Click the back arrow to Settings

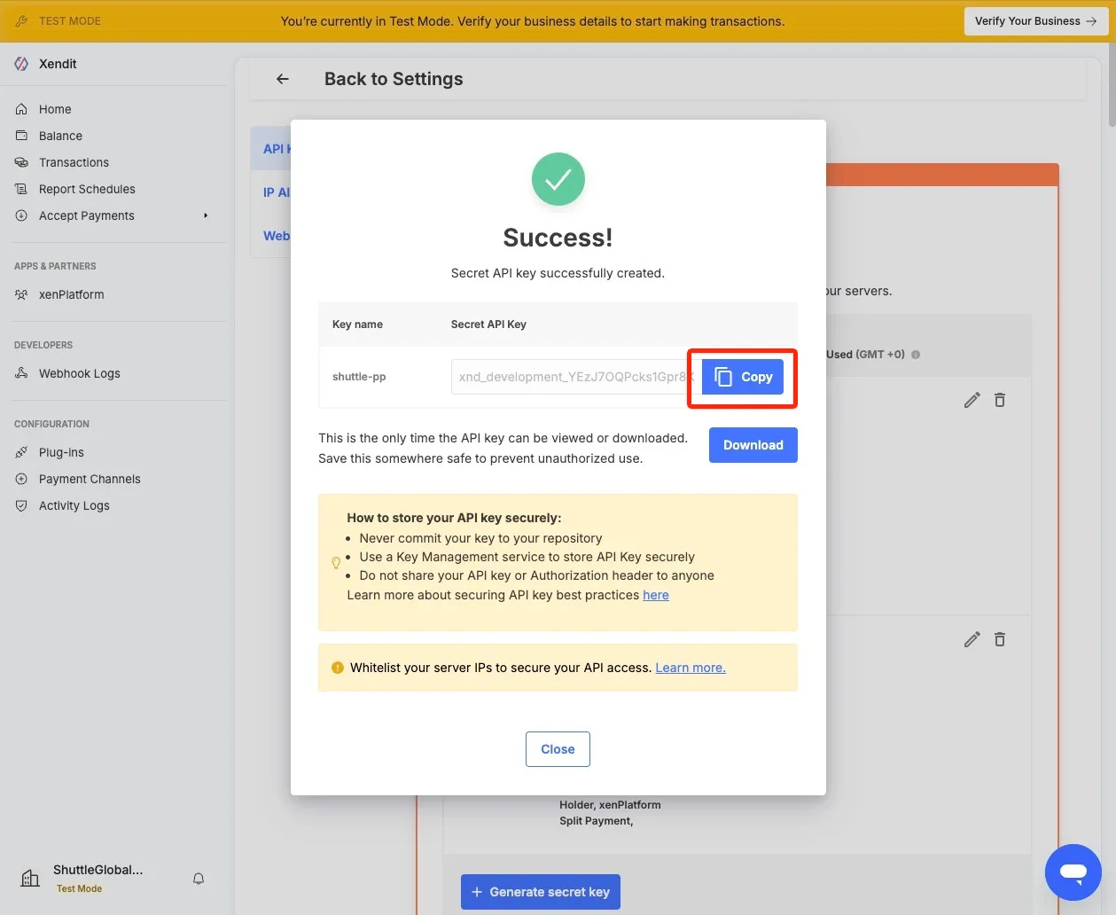pyautogui.click(x=283, y=79)
